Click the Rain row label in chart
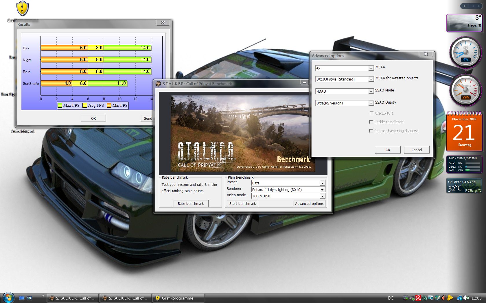 (27, 72)
